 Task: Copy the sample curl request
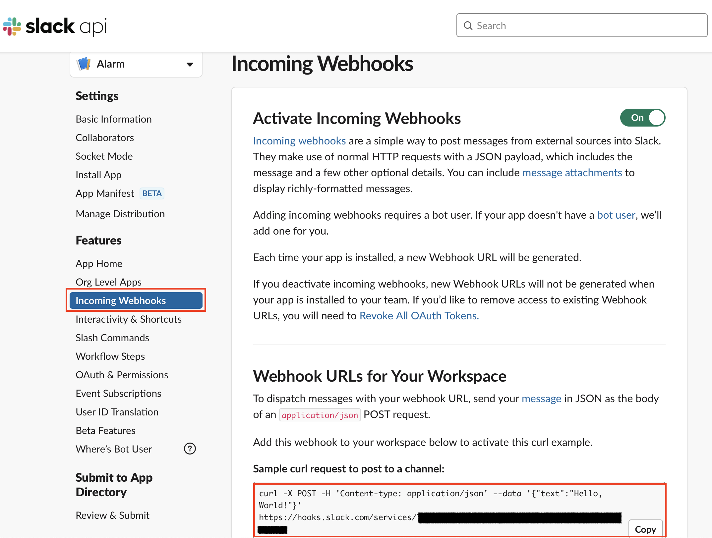(645, 529)
